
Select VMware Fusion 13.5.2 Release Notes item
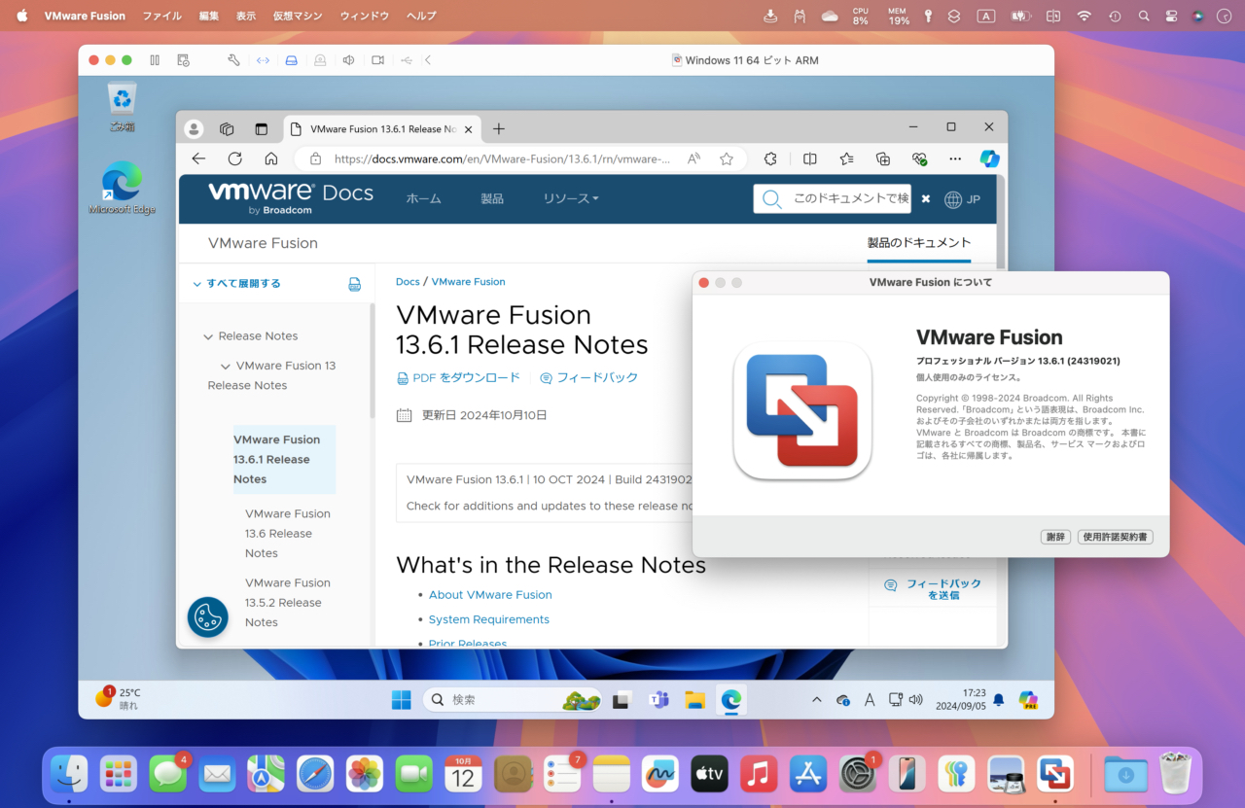[288, 602]
